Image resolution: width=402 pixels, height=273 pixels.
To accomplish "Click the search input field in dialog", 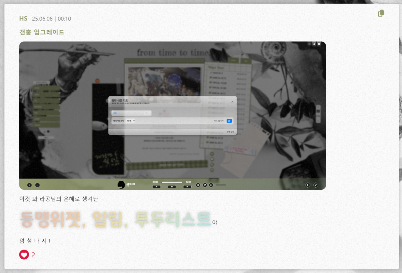I will coord(131,113).
